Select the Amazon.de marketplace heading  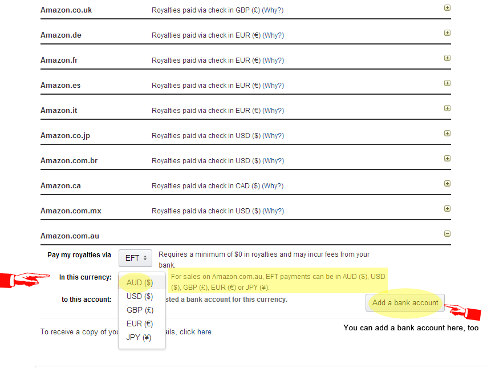click(61, 35)
